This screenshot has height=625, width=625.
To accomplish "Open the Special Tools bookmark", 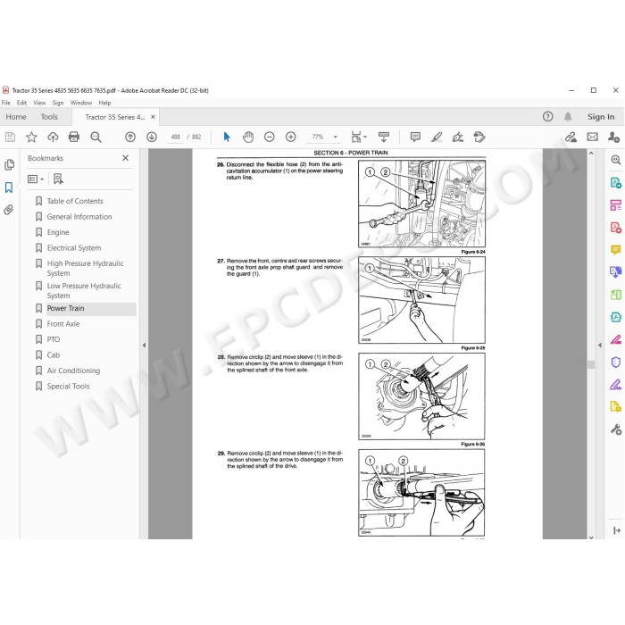I will (68, 387).
